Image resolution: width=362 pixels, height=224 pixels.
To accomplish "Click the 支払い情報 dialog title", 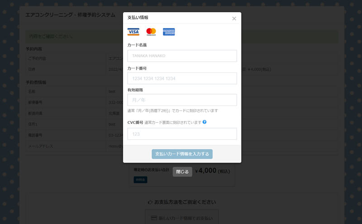I will (138, 18).
